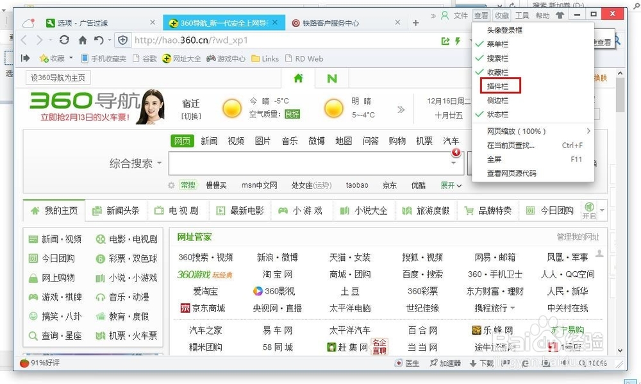
Task: Click the page vertical scrollbar down arrow
Action: coord(620,351)
